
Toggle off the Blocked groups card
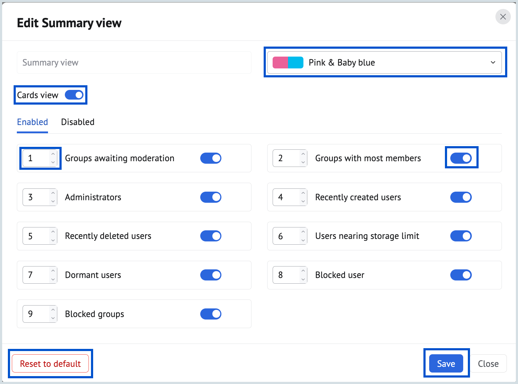point(211,314)
